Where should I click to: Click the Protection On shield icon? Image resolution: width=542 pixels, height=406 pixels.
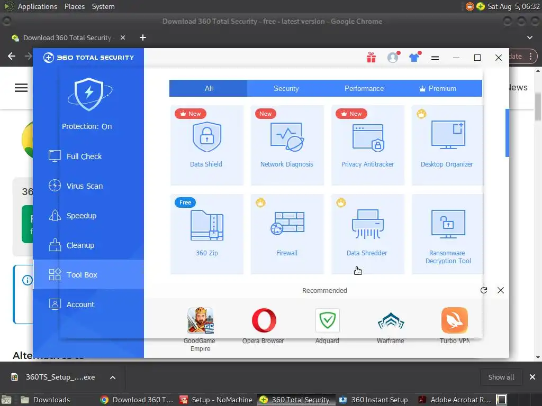click(x=89, y=94)
